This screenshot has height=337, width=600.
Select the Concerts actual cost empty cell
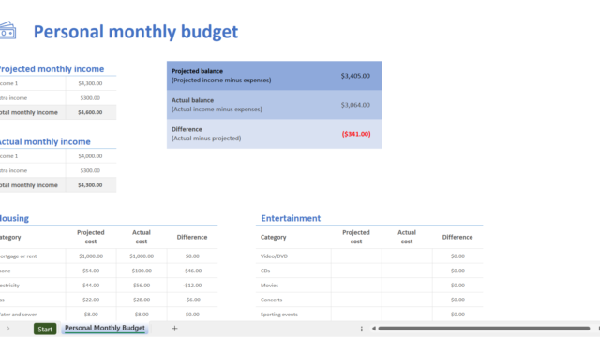tap(407, 300)
